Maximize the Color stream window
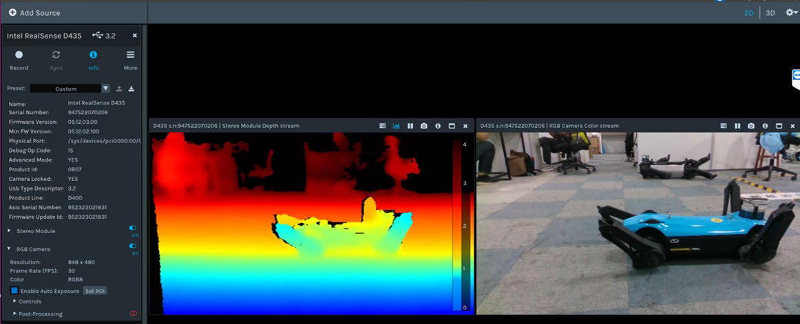The width and height of the screenshot is (800, 324). pyautogui.click(x=779, y=126)
